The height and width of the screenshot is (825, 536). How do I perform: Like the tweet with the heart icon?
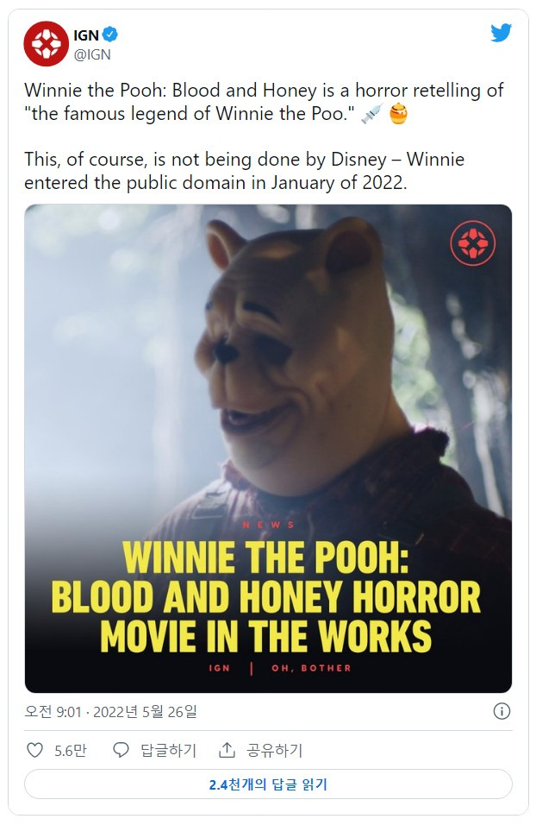[34, 750]
